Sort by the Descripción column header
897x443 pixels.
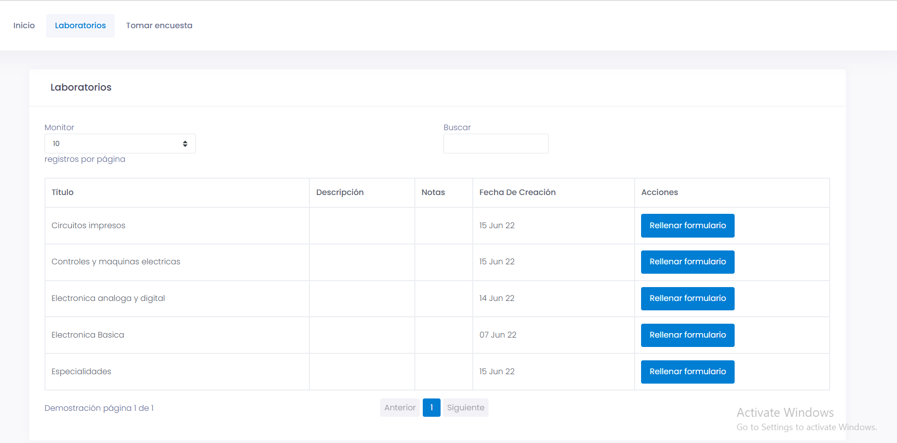[340, 193]
